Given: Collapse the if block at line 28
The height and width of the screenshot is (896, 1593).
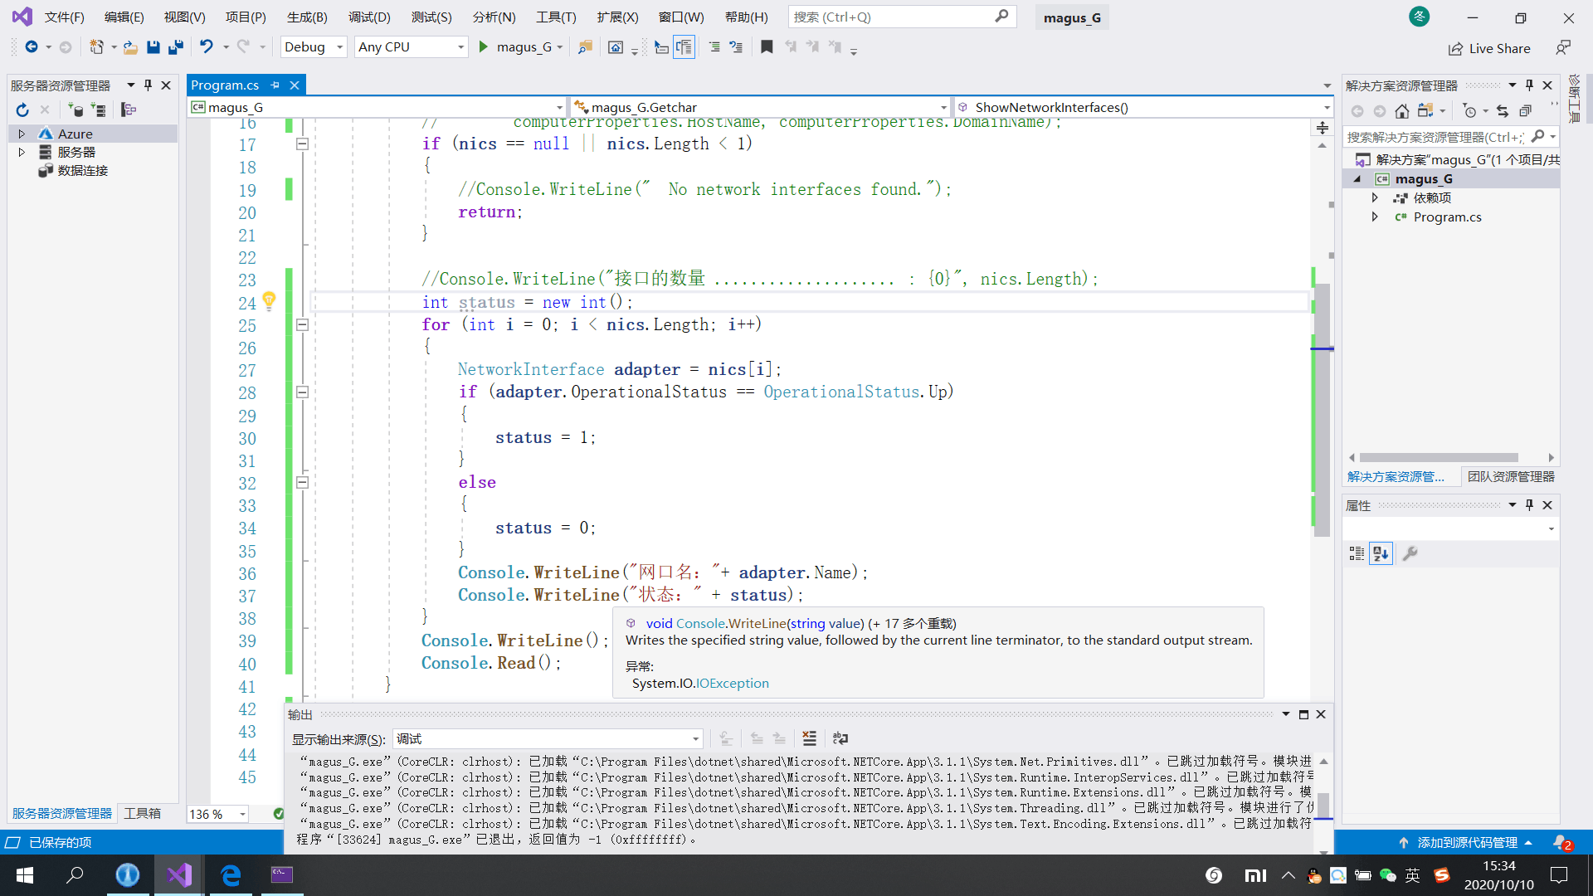Looking at the screenshot, I should 303,392.
